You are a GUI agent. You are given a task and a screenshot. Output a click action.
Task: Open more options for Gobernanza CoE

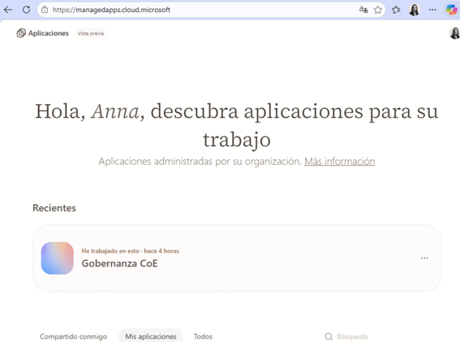click(424, 258)
